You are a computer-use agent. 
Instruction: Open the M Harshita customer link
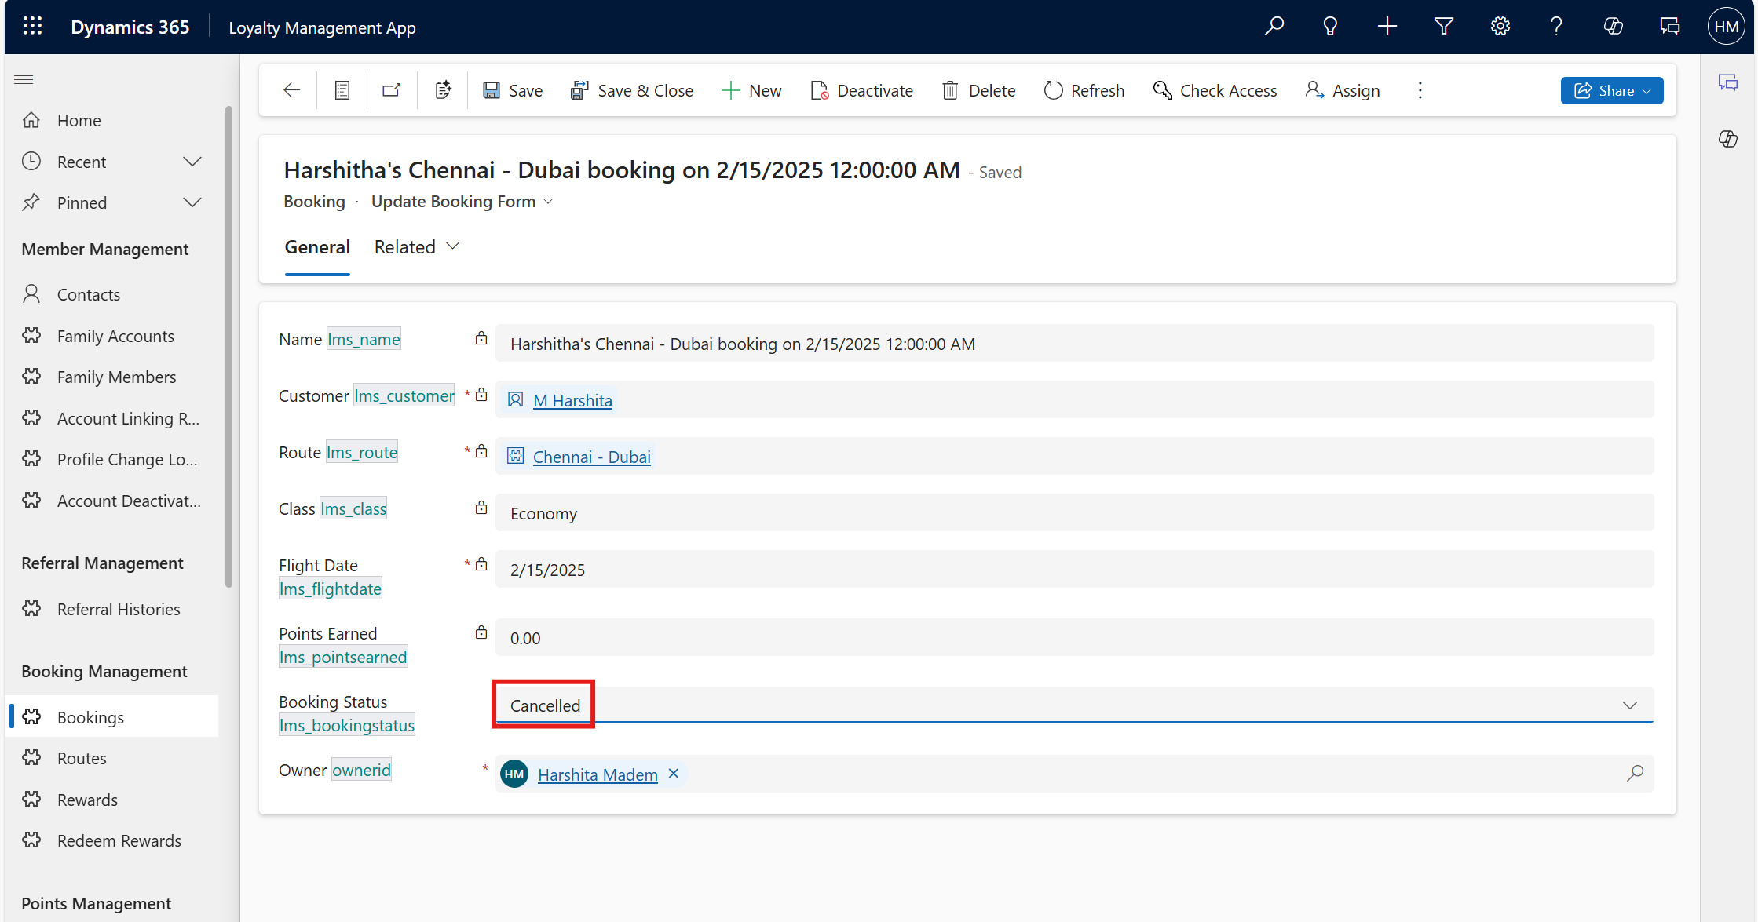point(572,400)
